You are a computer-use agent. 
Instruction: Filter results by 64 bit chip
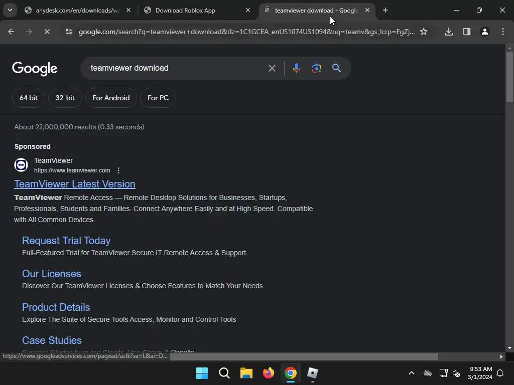click(29, 98)
